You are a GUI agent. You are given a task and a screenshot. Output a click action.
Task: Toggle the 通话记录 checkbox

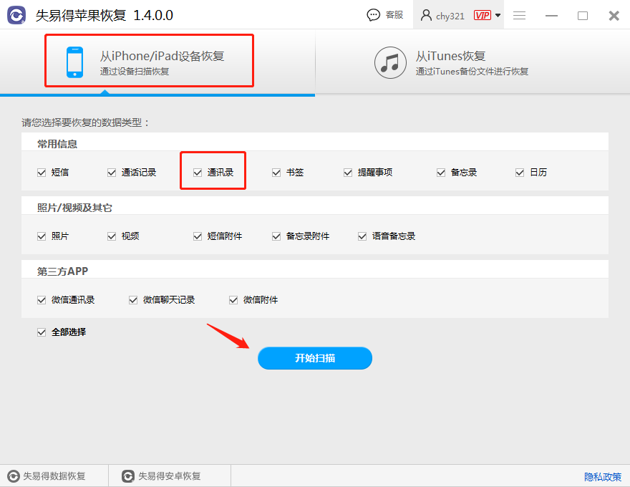tap(112, 173)
